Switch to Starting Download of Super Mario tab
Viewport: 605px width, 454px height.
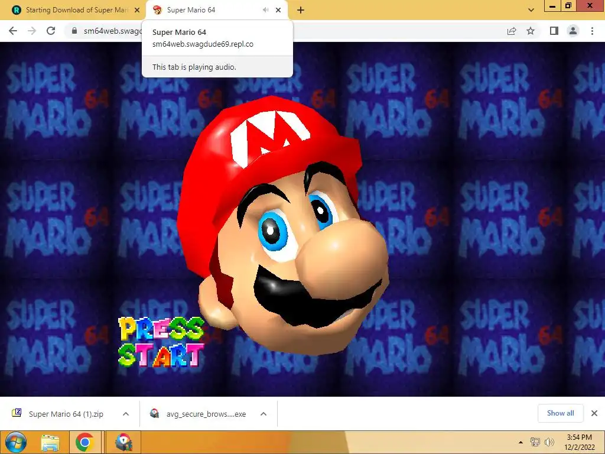tap(73, 10)
